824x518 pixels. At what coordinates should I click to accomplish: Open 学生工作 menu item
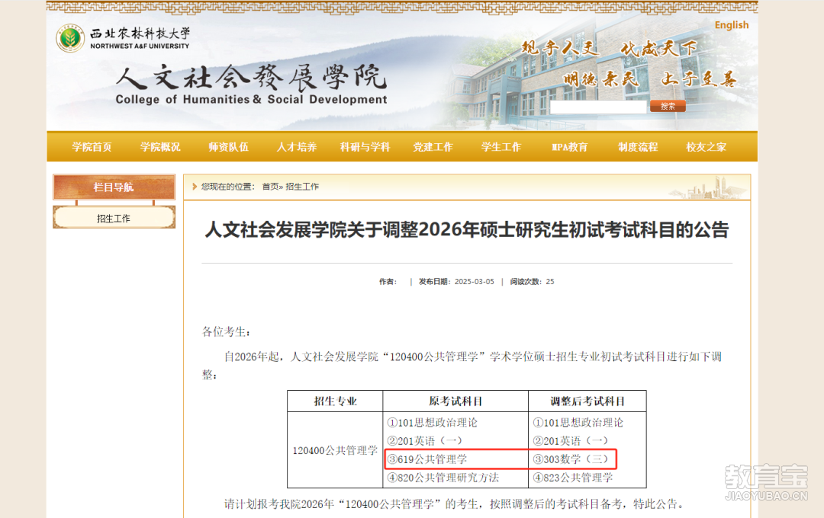[x=501, y=147]
